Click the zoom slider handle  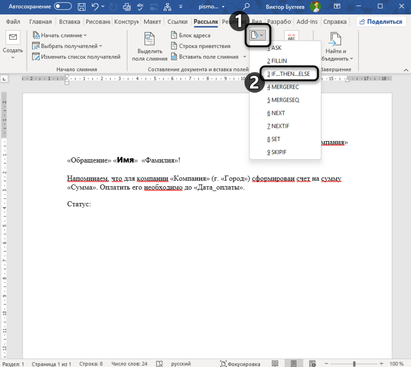354,364
